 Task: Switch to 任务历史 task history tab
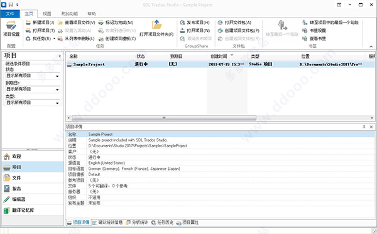162,223
